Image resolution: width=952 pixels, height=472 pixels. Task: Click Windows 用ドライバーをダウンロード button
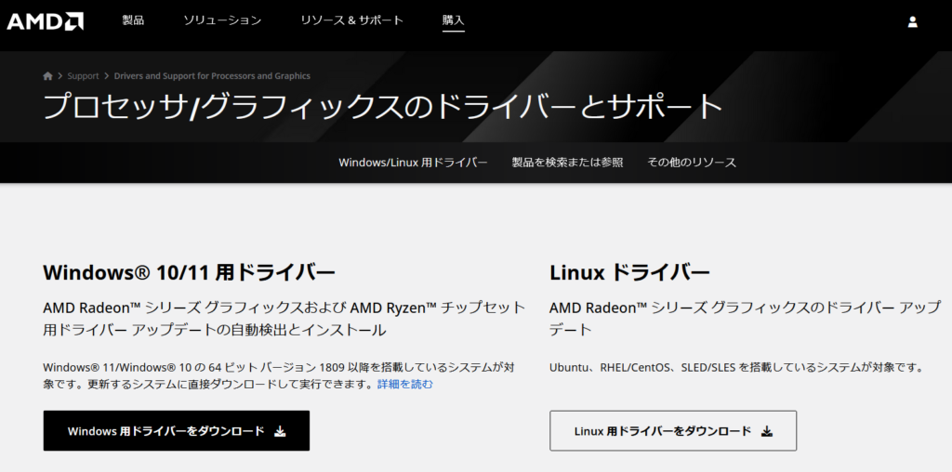tap(176, 431)
